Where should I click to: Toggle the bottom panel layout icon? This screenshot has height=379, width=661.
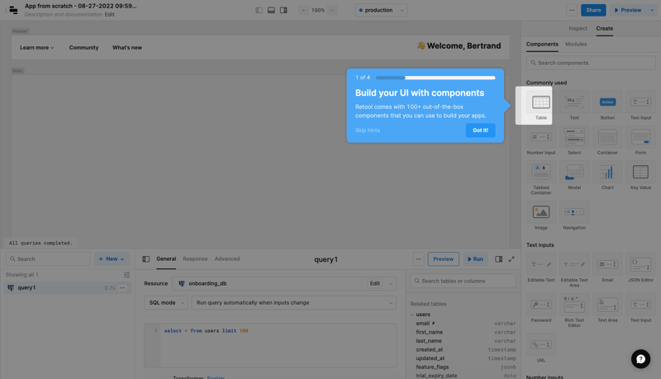pyautogui.click(x=271, y=10)
